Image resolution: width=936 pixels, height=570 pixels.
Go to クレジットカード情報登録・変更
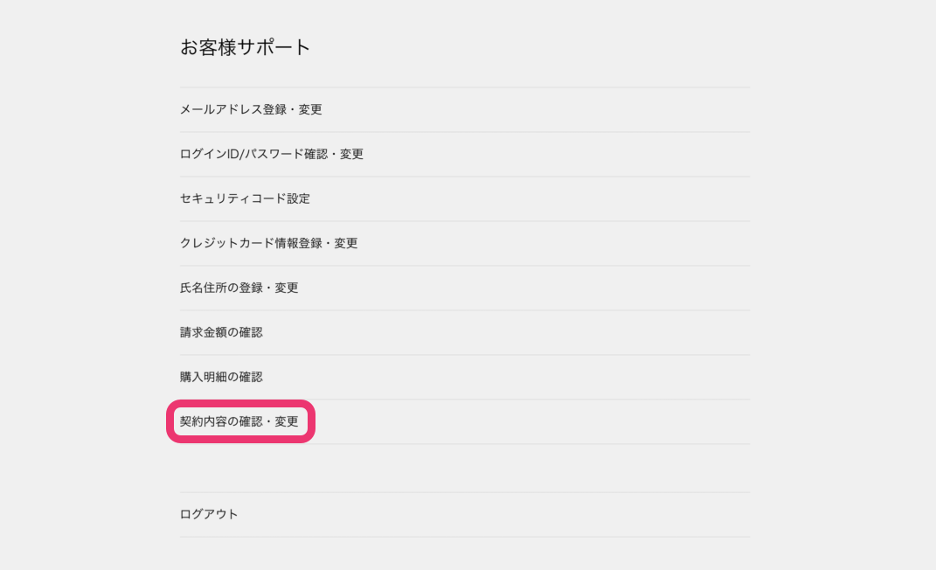tap(268, 243)
